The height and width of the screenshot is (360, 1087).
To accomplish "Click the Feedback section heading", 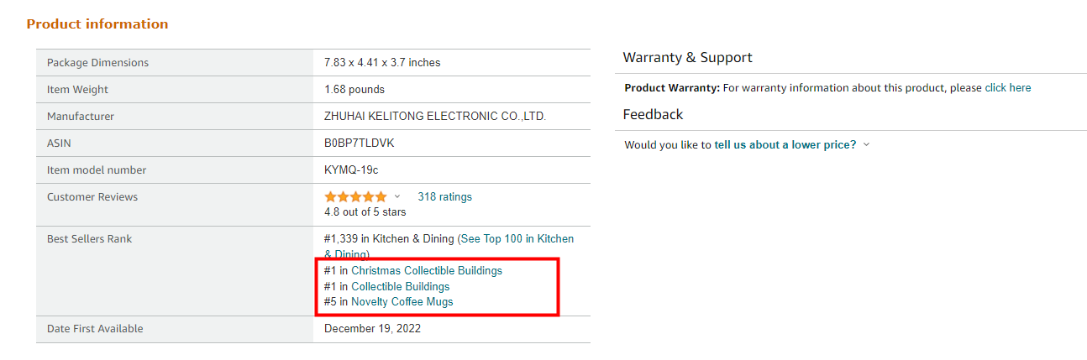I will [653, 114].
